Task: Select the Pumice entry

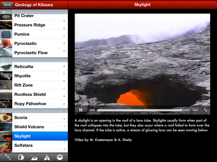Action: (x=34, y=34)
